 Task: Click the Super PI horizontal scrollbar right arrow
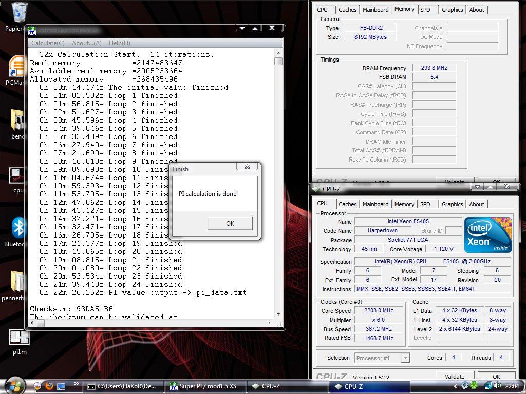(269, 323)
